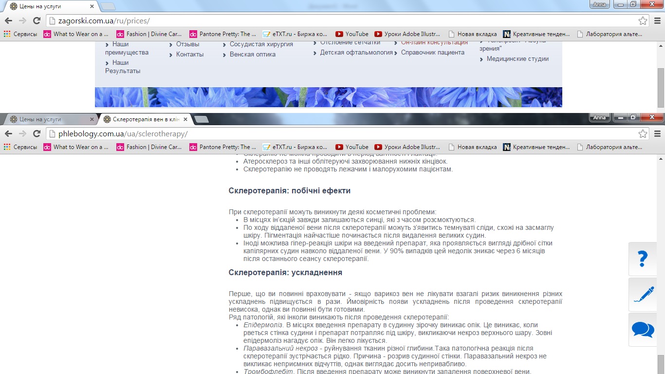Go back in the zagorski.com.ua window

8,21
